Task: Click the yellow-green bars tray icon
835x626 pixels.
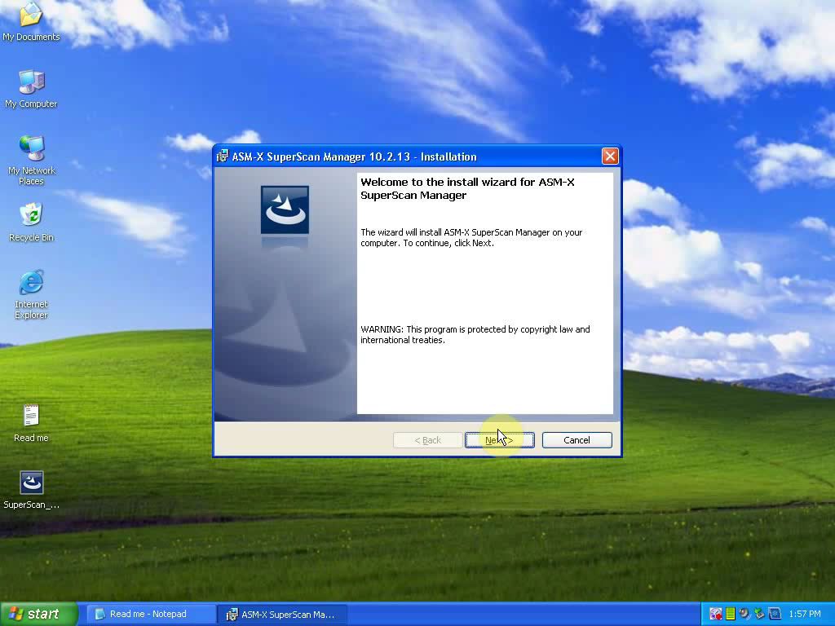Action: (x=730, y=614)
